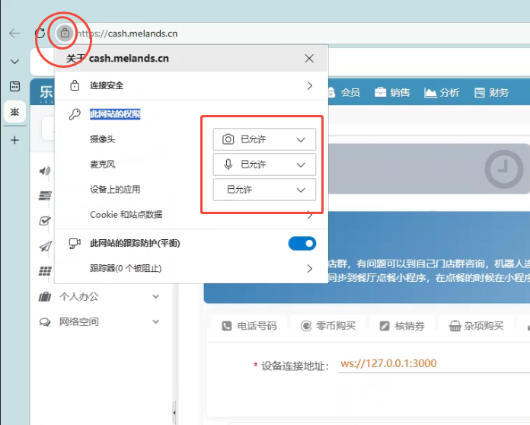The image size is (530, 425).
Task: Open 连接安全 connection security details
Action: pyautogui.click(x=190, y=85)
